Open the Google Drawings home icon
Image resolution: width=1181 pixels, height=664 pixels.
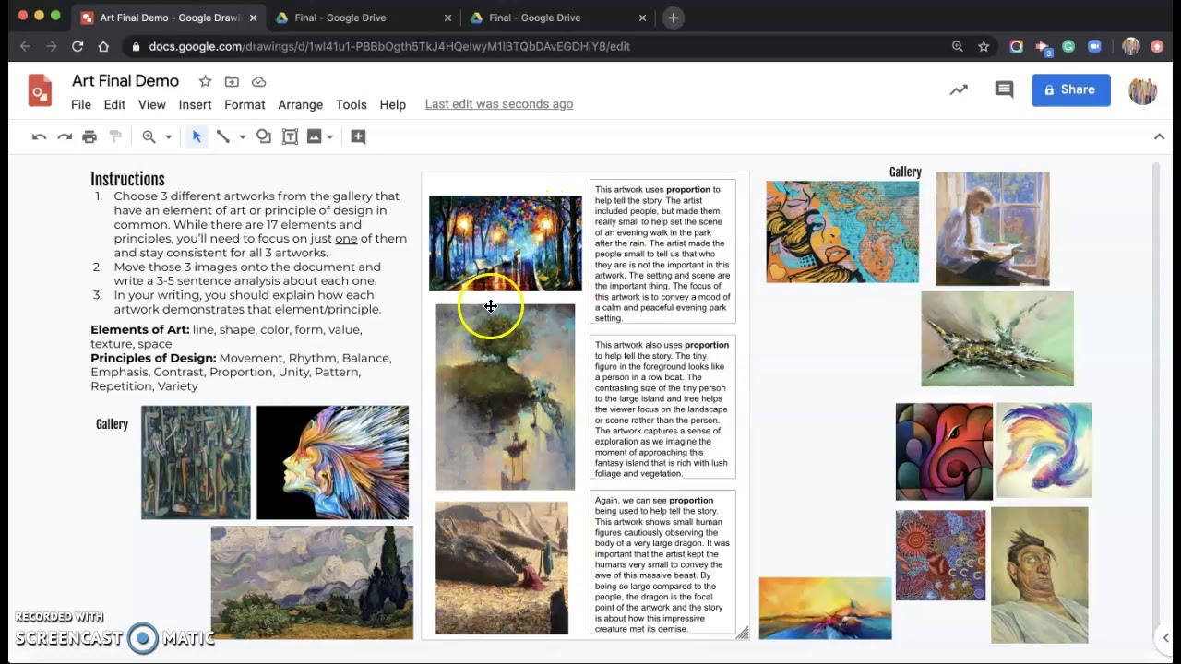point(40,90)
